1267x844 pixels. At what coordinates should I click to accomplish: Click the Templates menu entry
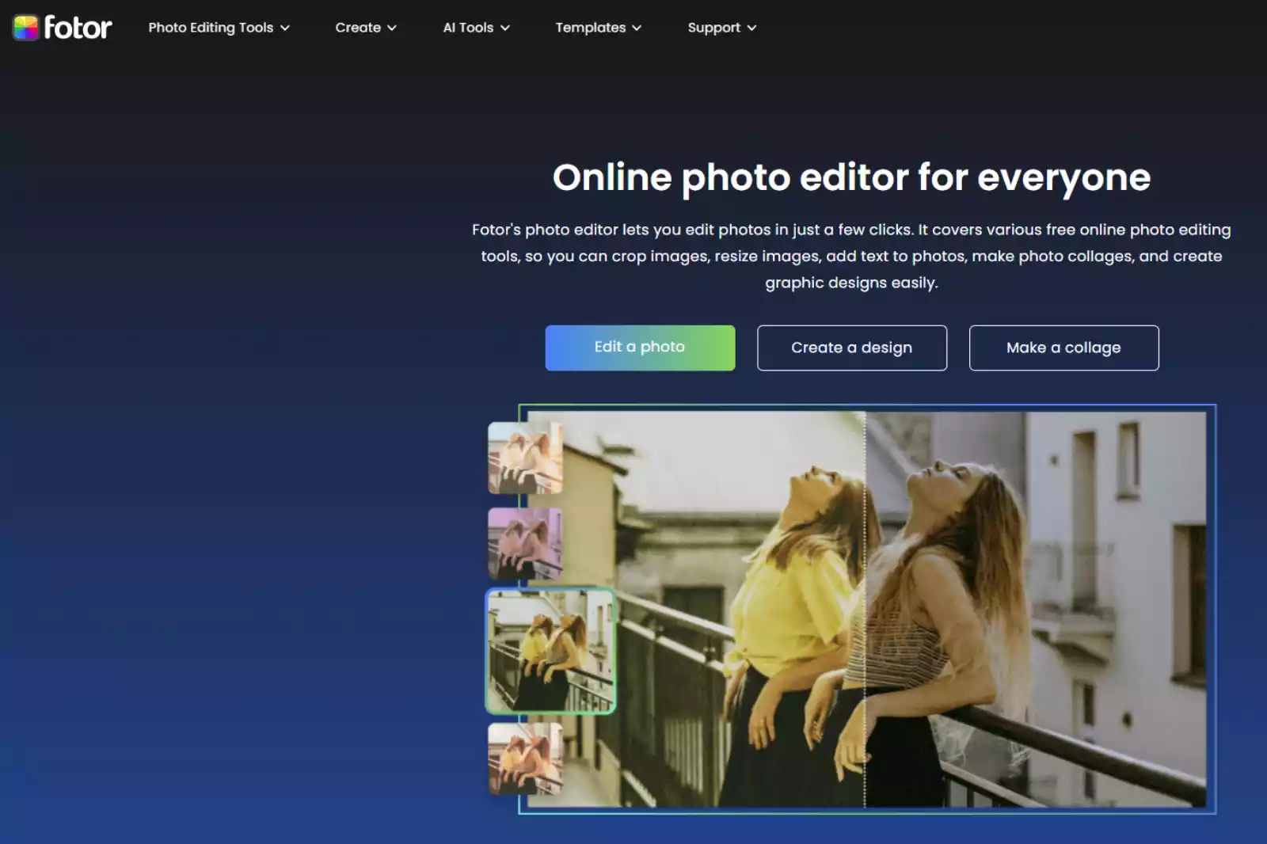click(x=590, y=28)
